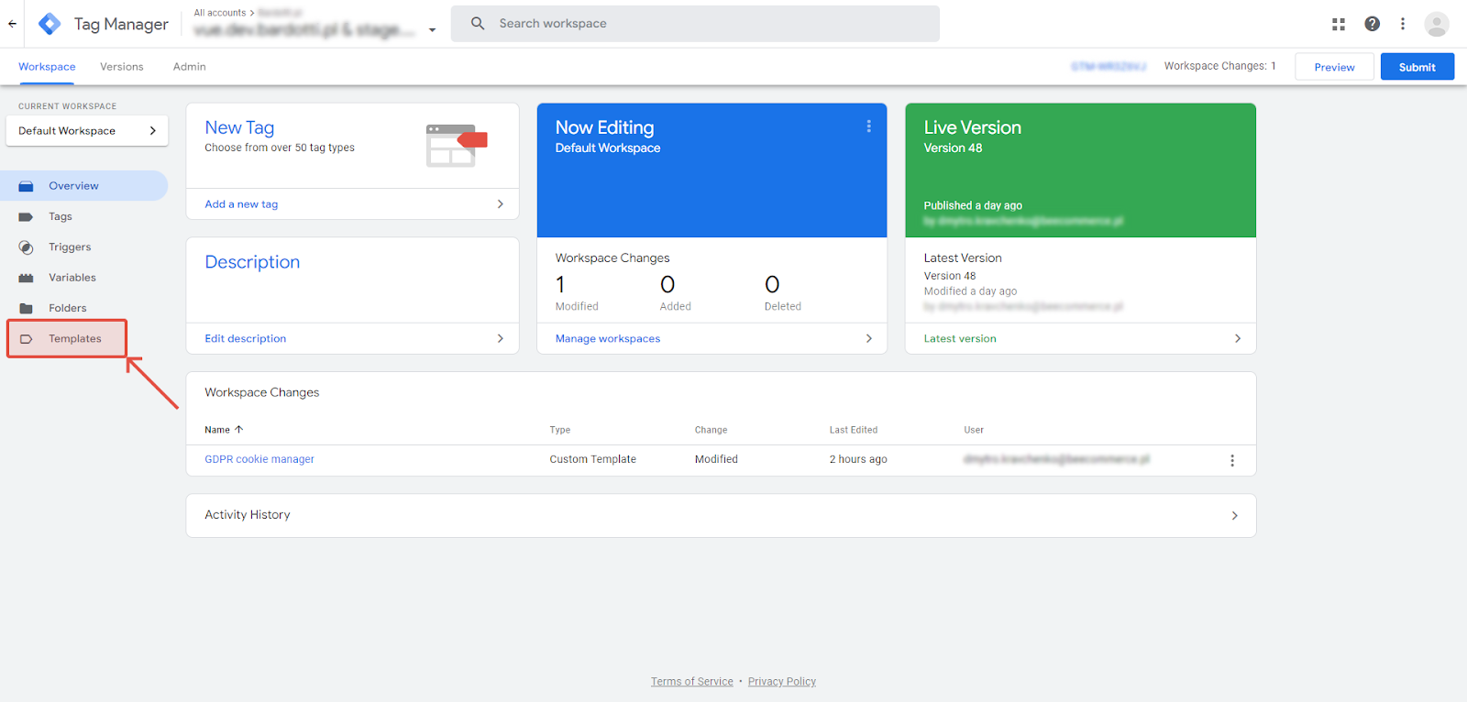
Task: Open the Google apps grid
Action: tap(1339, 24)
